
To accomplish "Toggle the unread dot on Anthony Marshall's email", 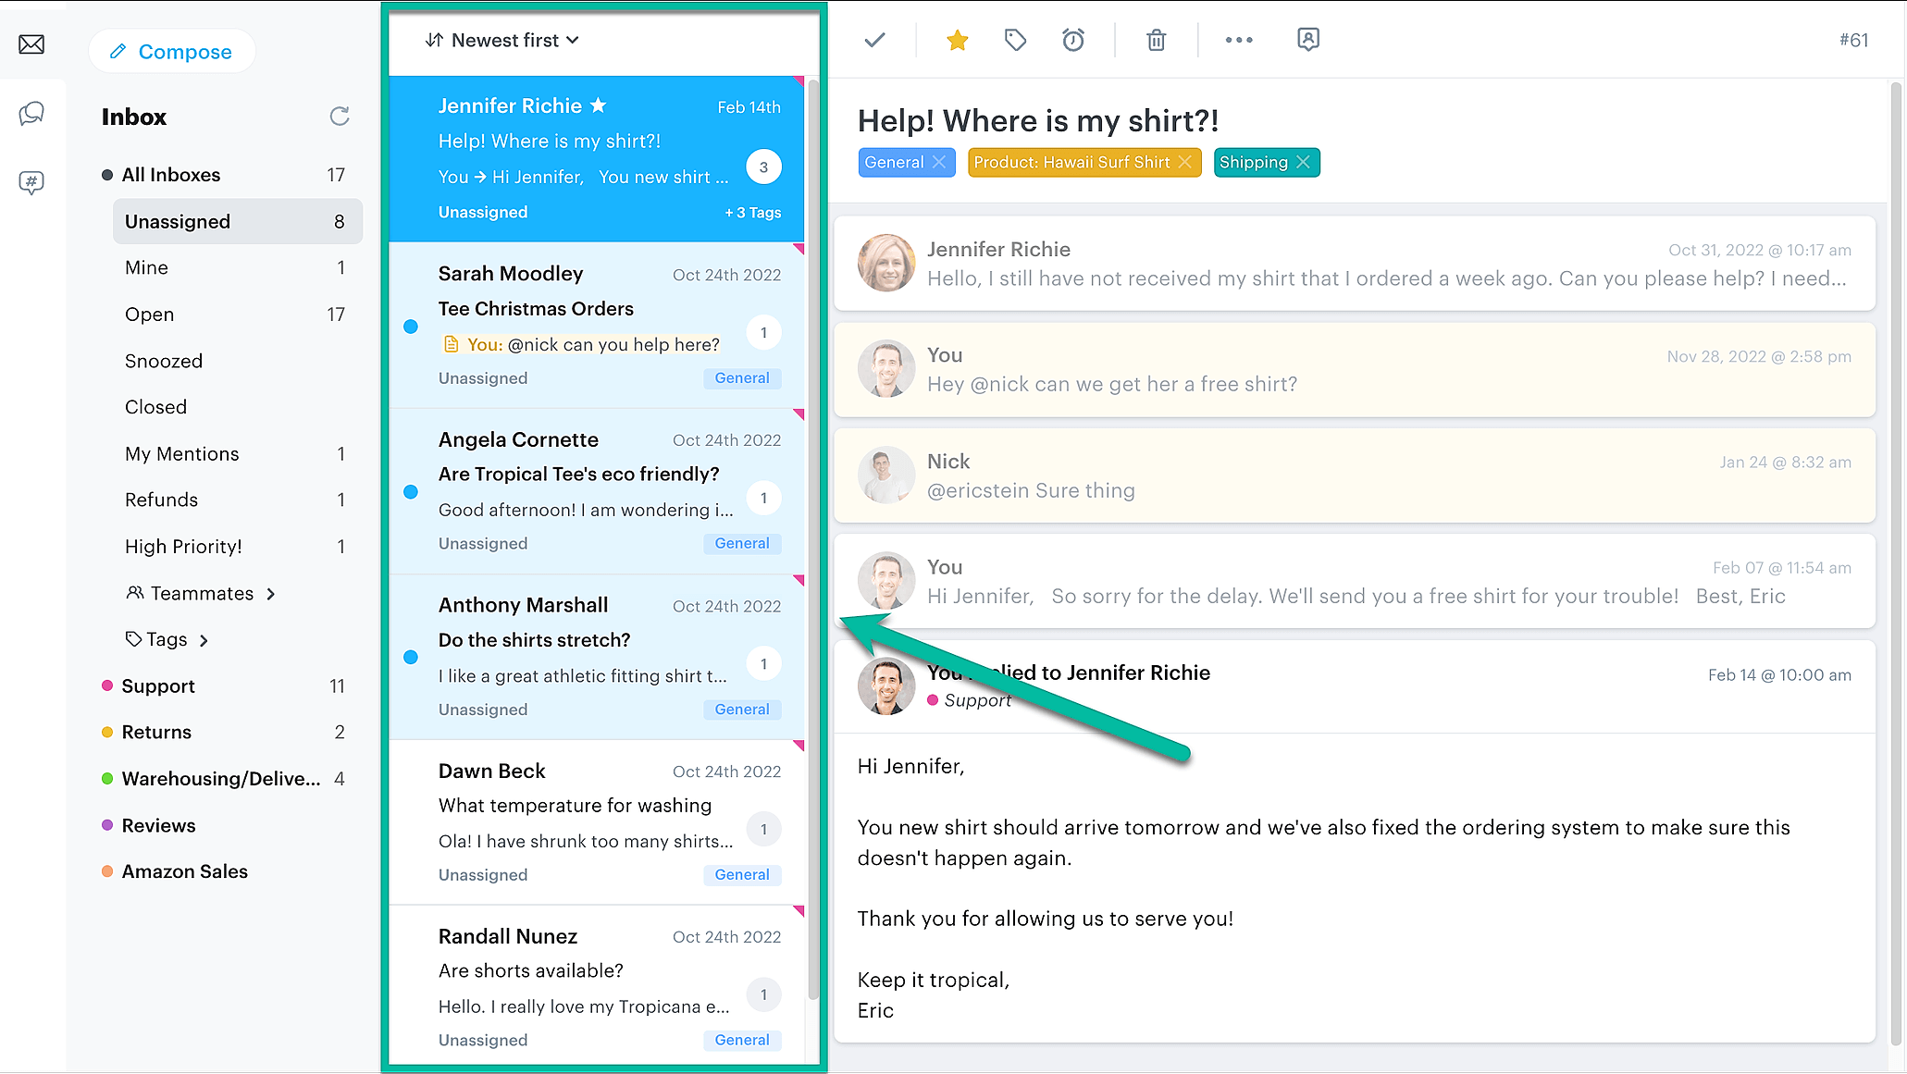I will tap(411, 657).
